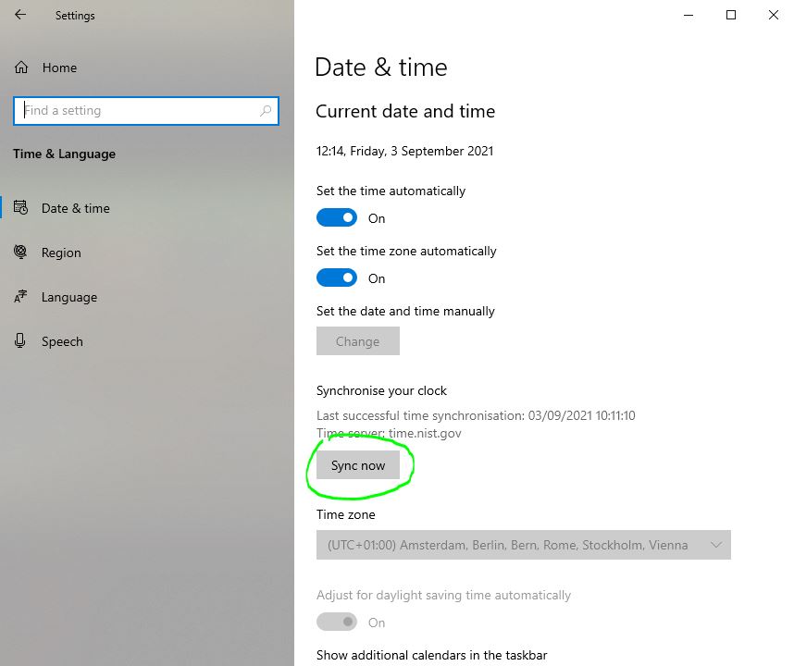794x666 pixels.
Task: Click the Time zone dropdown chevron
Action: point(716,545)
